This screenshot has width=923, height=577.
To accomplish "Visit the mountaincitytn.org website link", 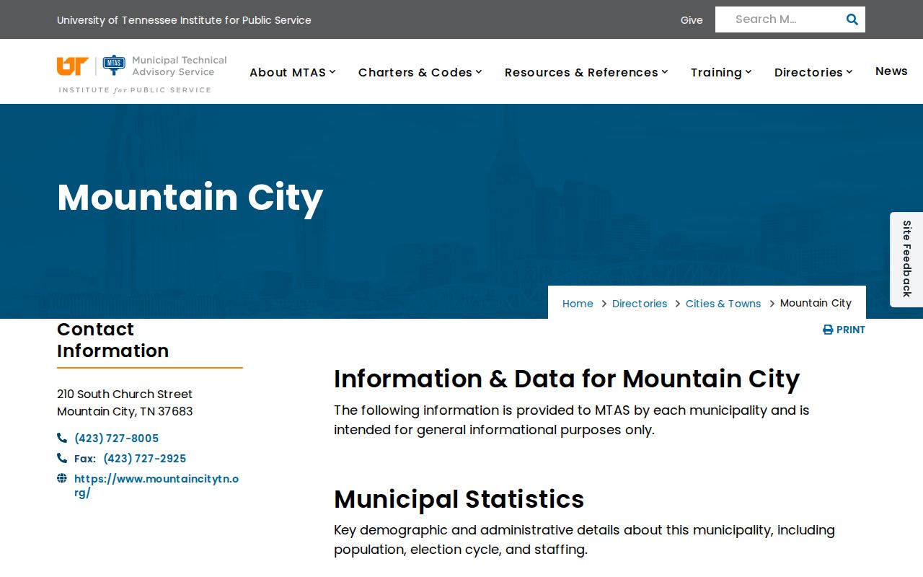I will pos(156,485).
